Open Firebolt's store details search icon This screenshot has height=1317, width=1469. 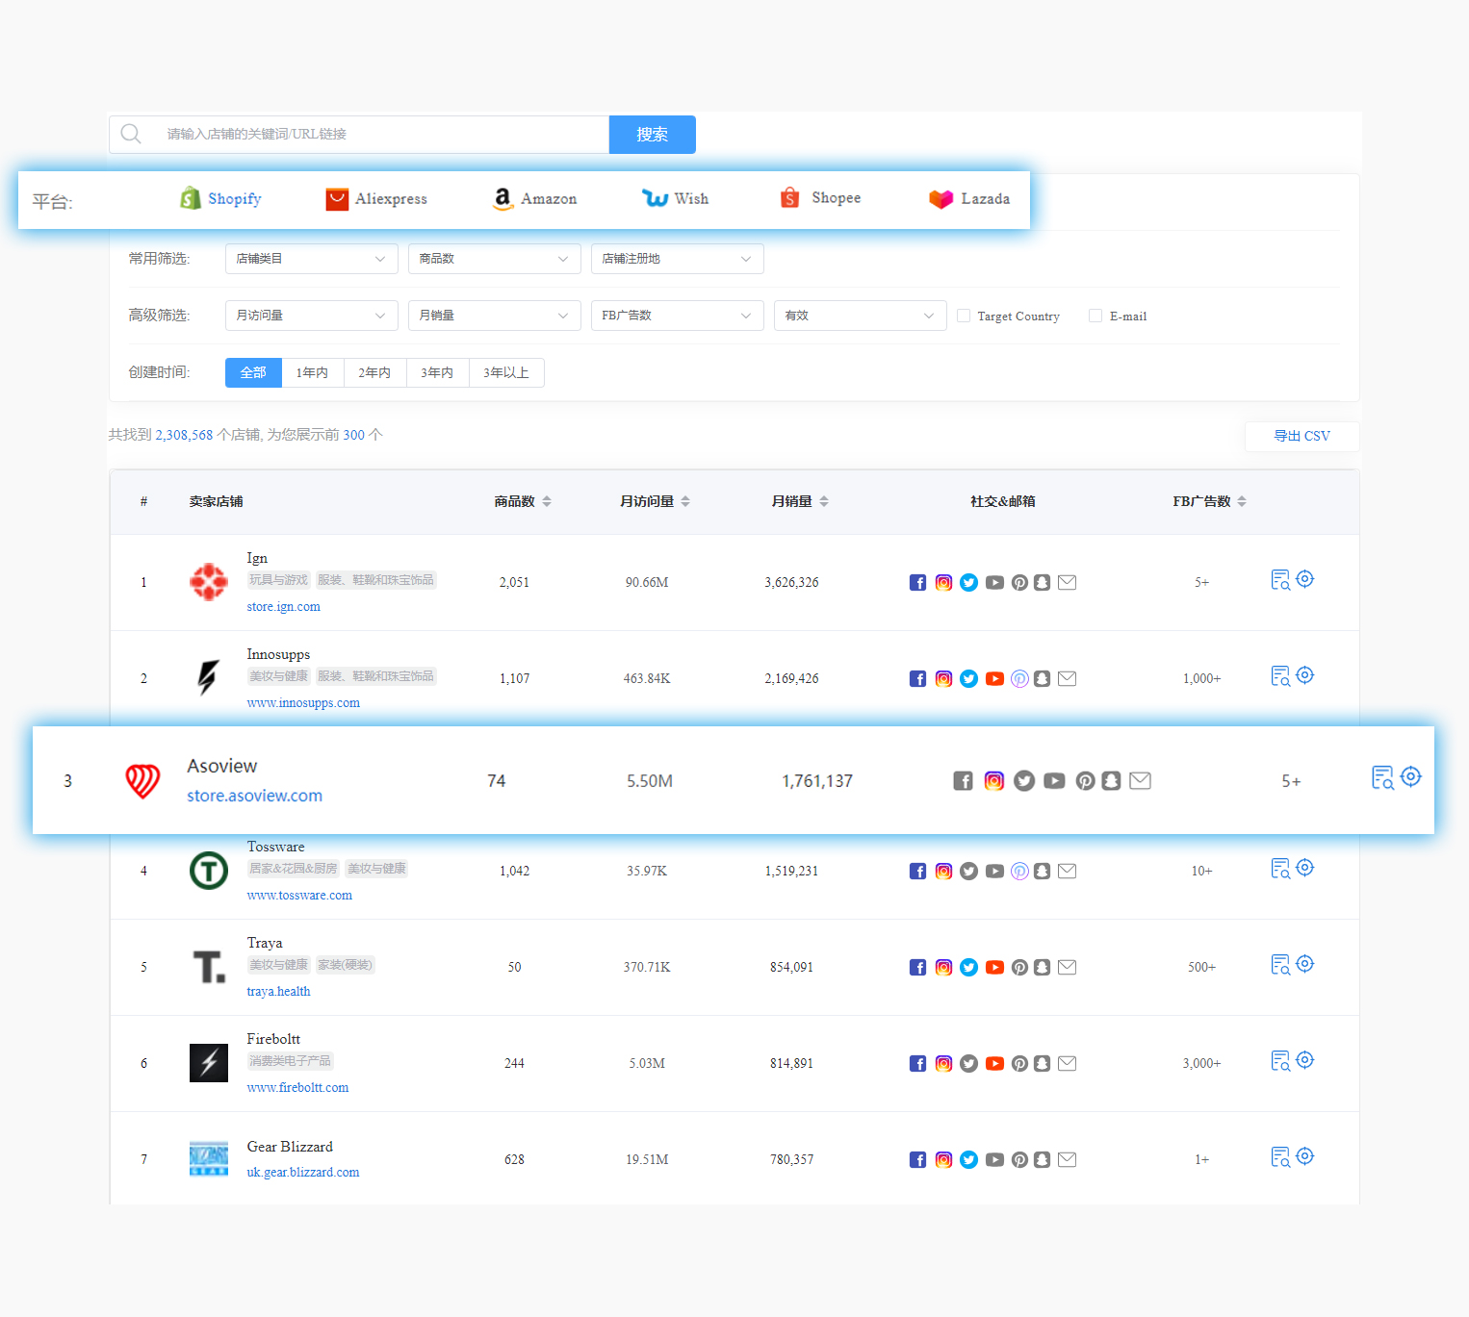[x=1280, y=1061]
